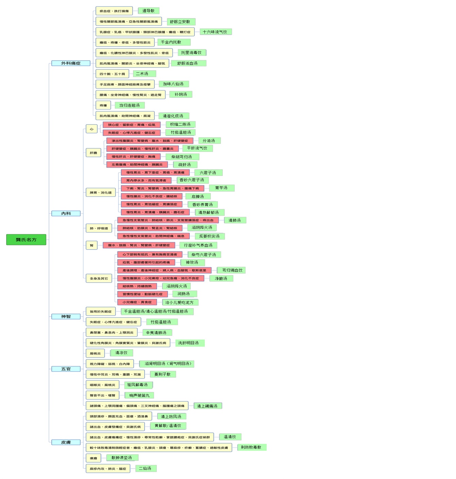Click the yellow 皆用於失眠症 symptom node
The width and height of the screenshot is (456, 479).
[101, 312]
